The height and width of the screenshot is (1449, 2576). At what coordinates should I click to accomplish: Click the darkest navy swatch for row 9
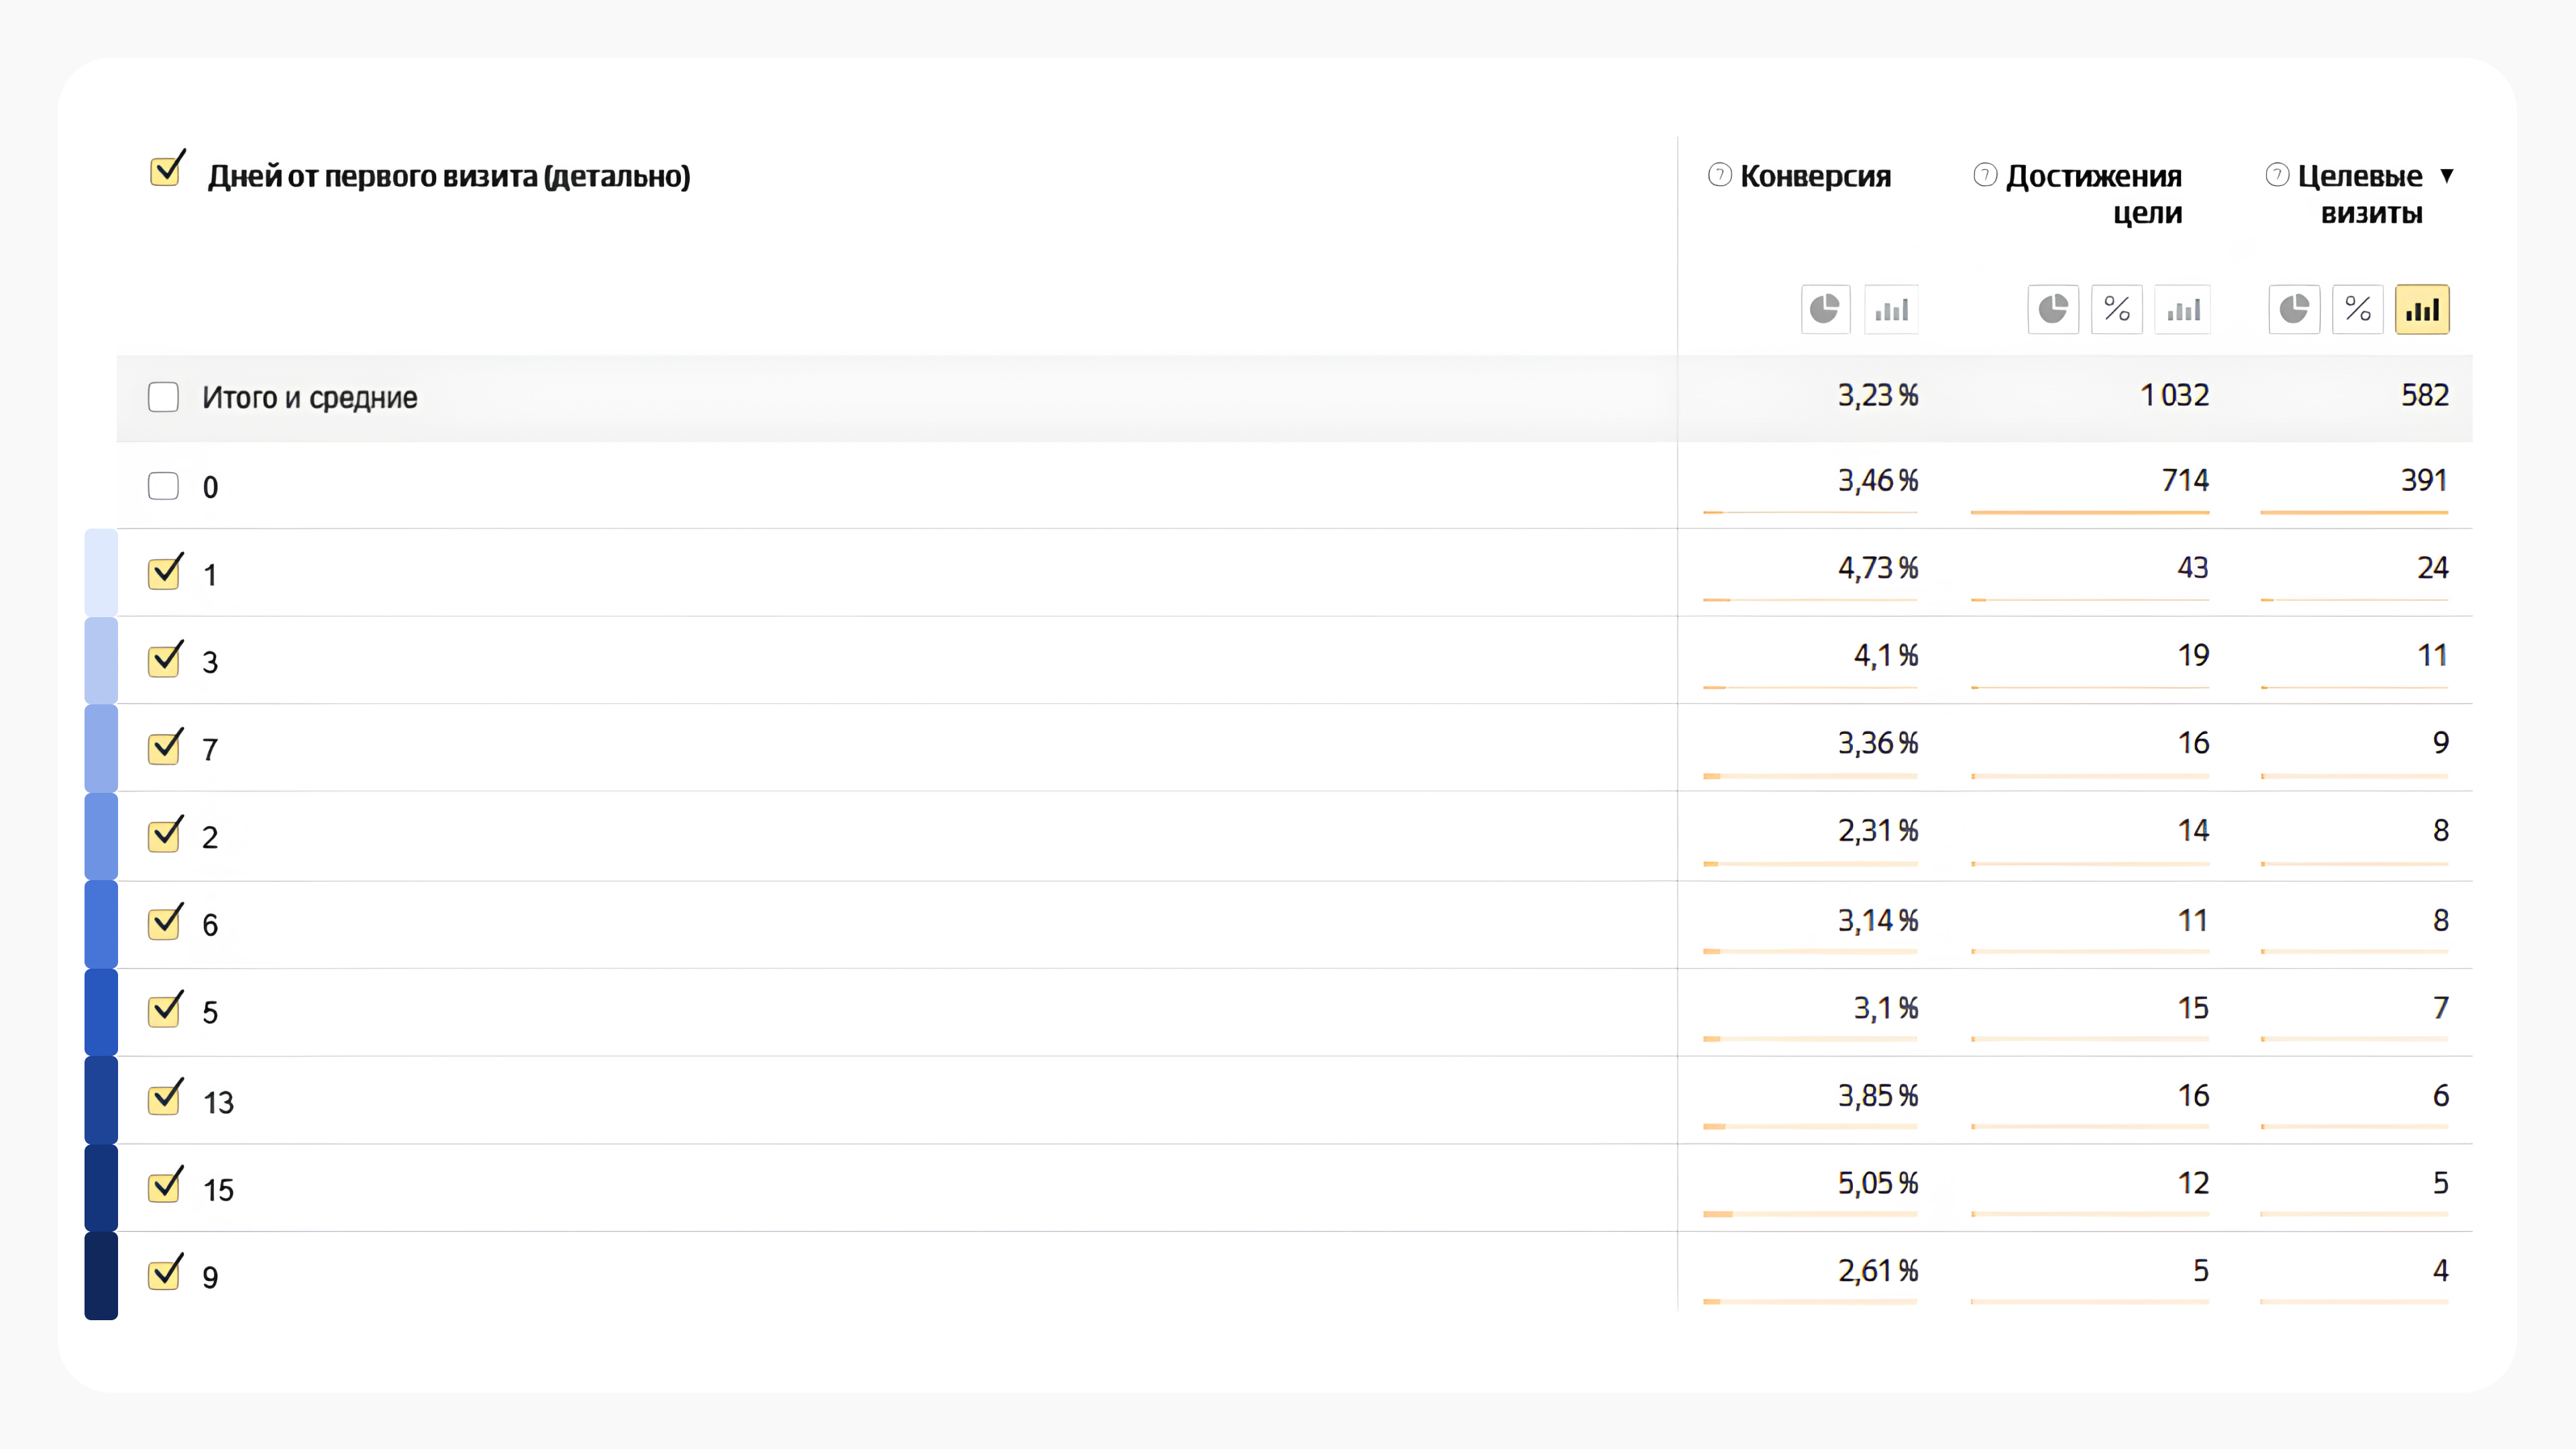point(101,1276)
